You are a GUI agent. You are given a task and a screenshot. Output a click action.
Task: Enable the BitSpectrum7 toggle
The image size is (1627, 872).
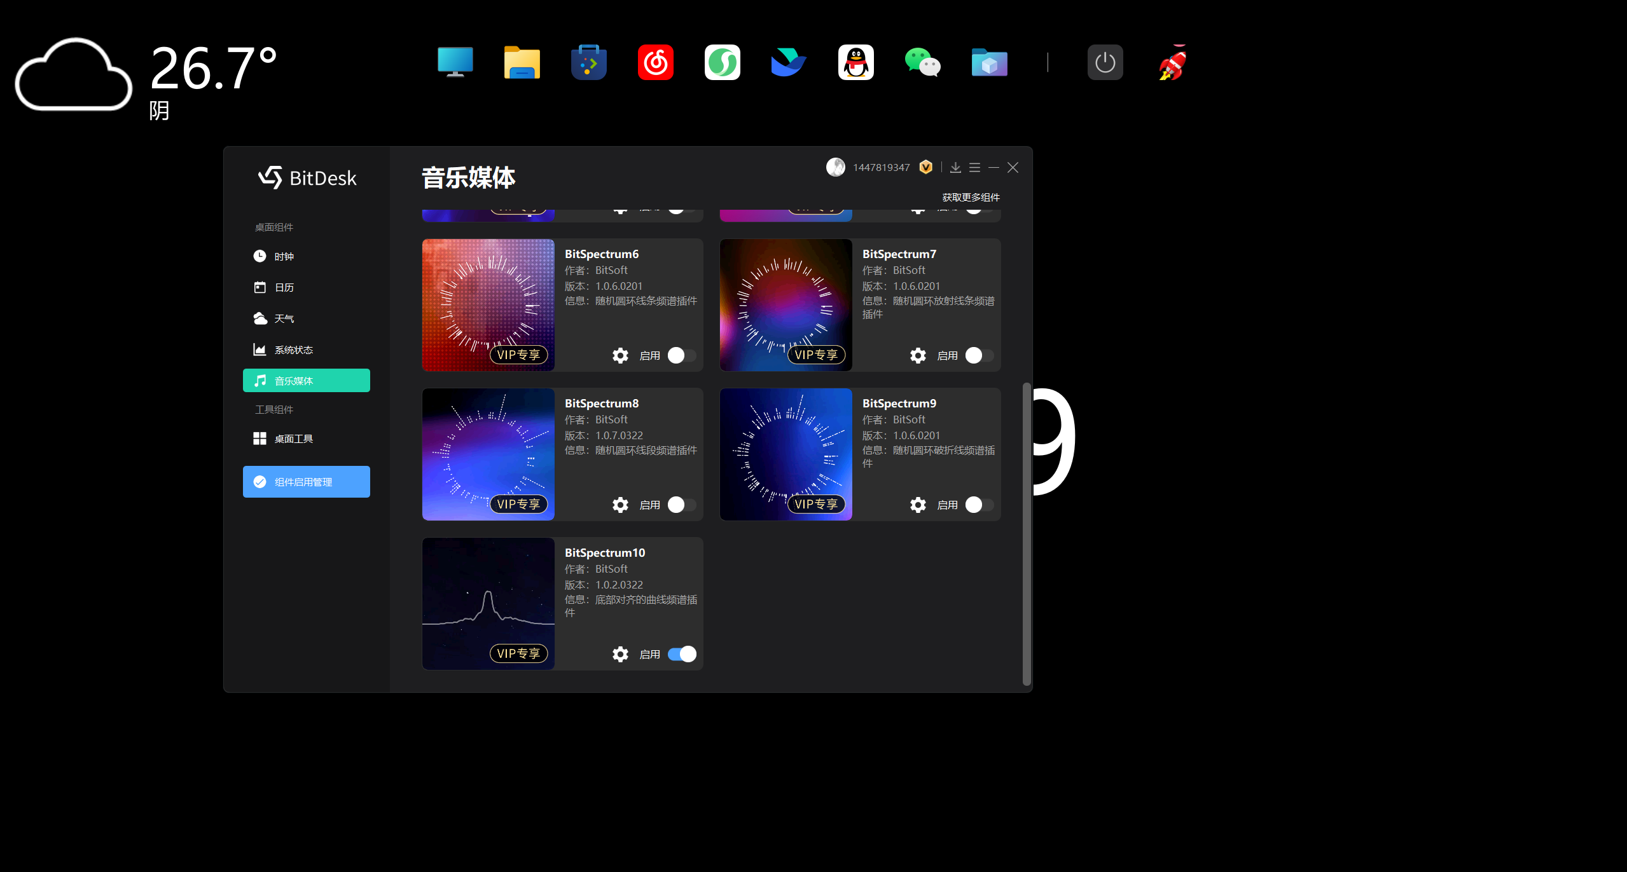(x=979, y=355)
